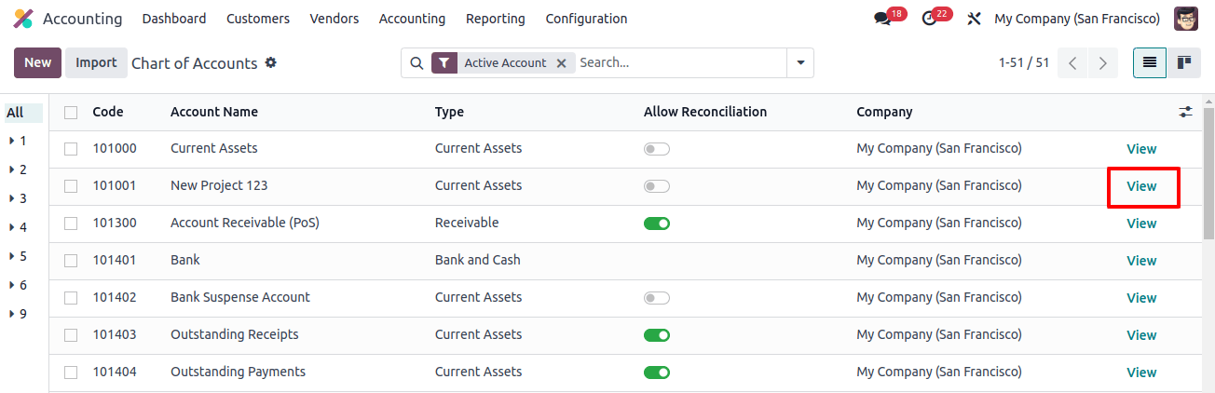
Task: Switch to the kanban view icon
Action: coord(1184,62)
